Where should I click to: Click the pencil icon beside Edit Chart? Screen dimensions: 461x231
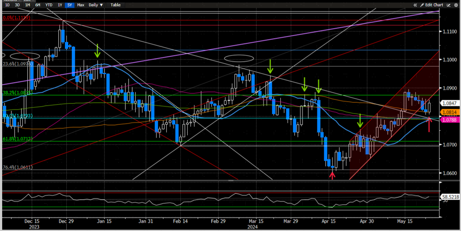pos(422,5)
